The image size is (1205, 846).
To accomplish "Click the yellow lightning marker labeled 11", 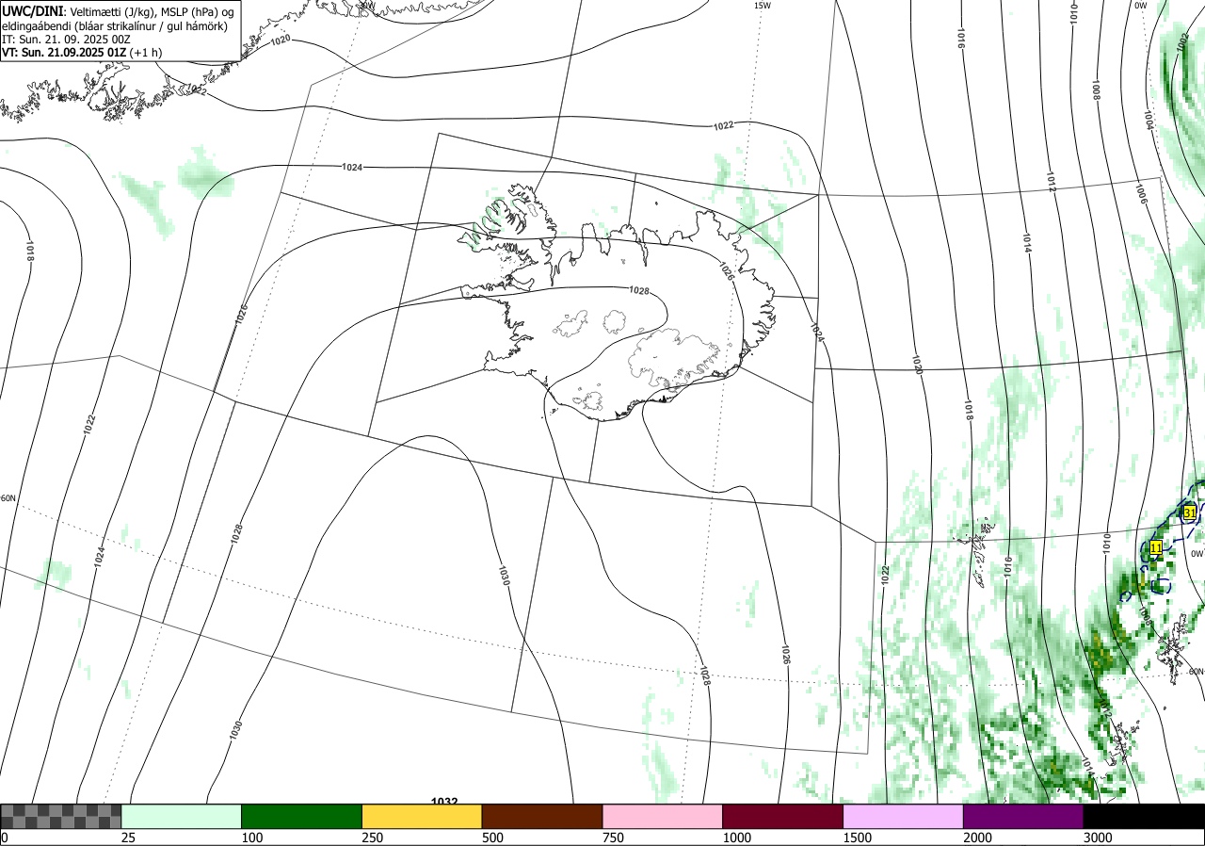I will [x=1156, y=546].
